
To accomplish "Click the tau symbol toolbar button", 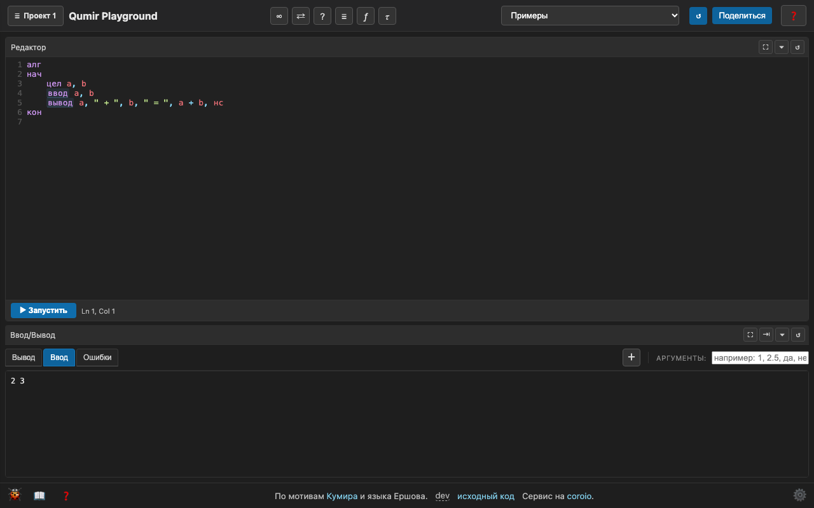I will (x=387, y=16).
